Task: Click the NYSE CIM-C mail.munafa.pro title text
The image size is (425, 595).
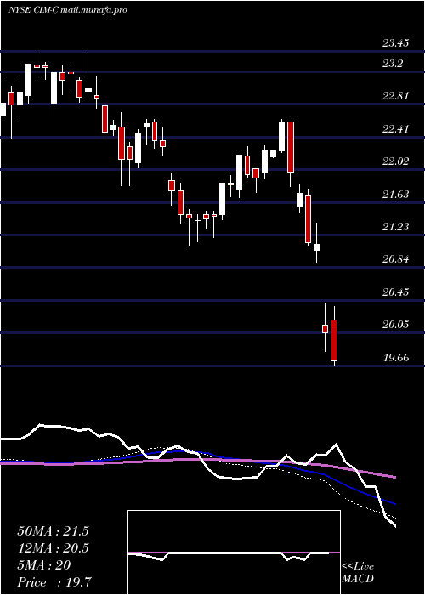Action: (x=67, y=10)
